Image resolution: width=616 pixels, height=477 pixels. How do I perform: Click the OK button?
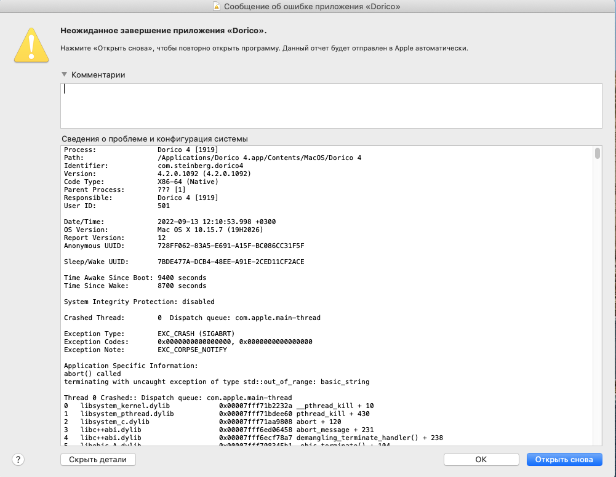coord(481,459)
